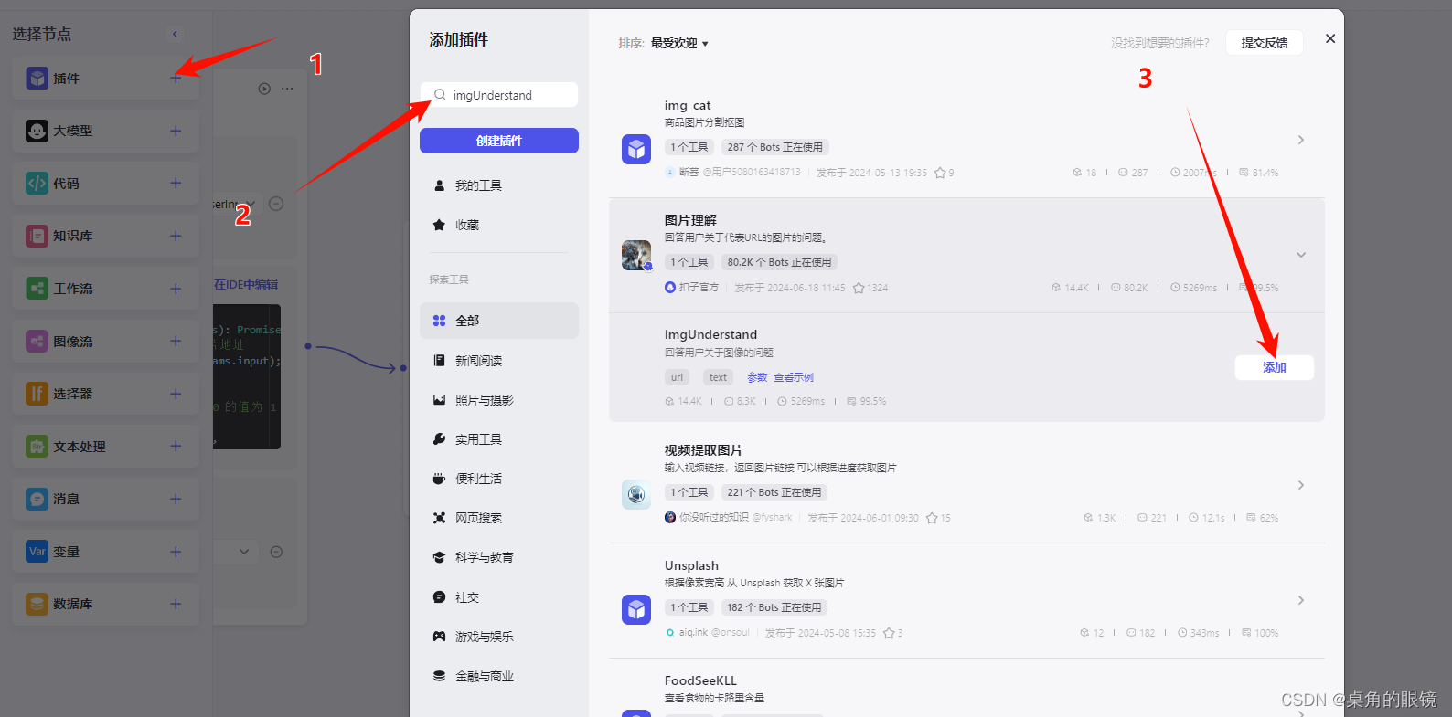Open the canvas node dropdown chevron near the bottom

(243, 552)
